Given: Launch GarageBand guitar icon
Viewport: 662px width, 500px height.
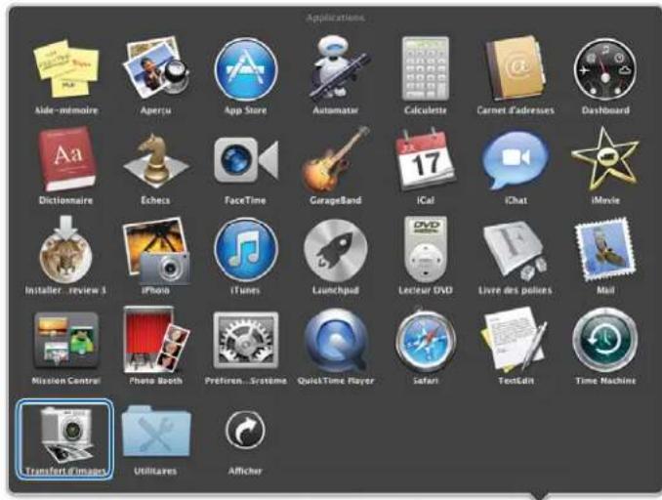Looking at the screenshot, I should pyautogui.click(x=336, y=159).
